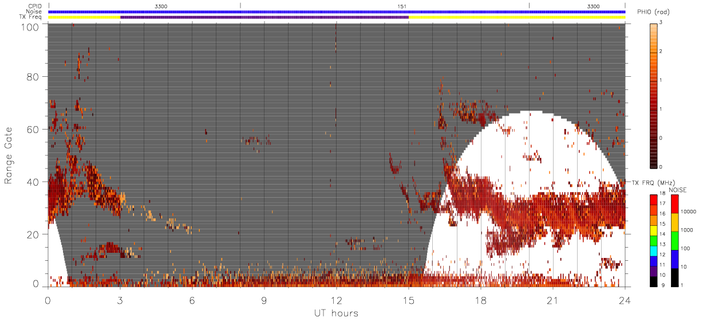The image size is (703, 325).
Task: Click the black NOISE swatch between 1 and 10
Action: pyautogui.click(x=675, y=277)
